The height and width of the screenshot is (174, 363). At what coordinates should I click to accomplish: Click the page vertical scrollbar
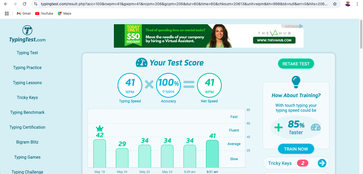[361, 34]
